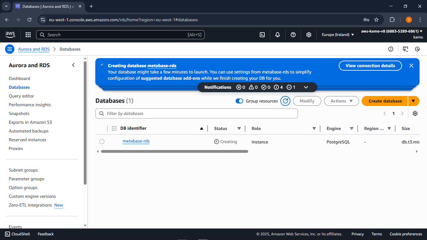The width and height of the screenshot is (427, 240).
Task: Select the radio button for metabase-rds
Action: (x=102, y=142)
